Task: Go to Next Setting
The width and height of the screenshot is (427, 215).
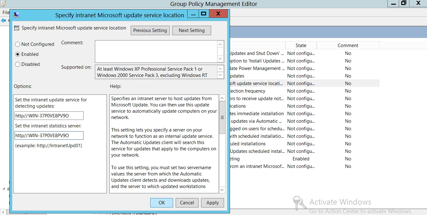Action: (x=192, y=30)
